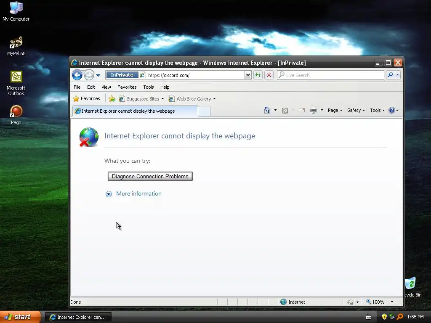Open the Tools command bar menu
This screenshot has height=323, width=431.
377,110
